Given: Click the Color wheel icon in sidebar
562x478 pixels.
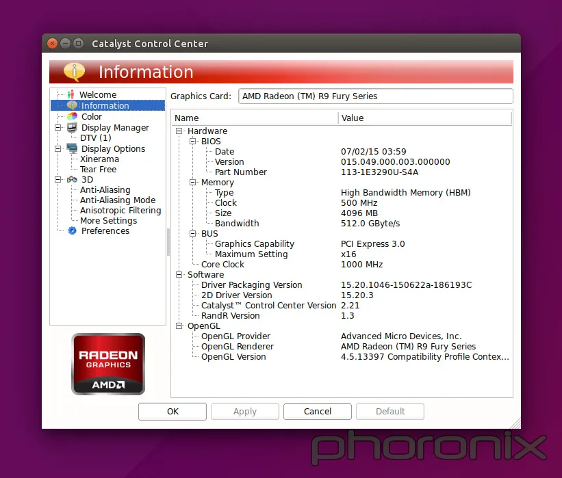Looking at the screenshot, I should (x=72, y=116).
